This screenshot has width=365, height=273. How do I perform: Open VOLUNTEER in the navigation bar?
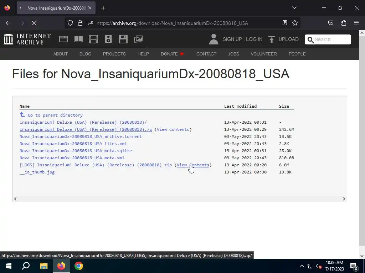264,54
